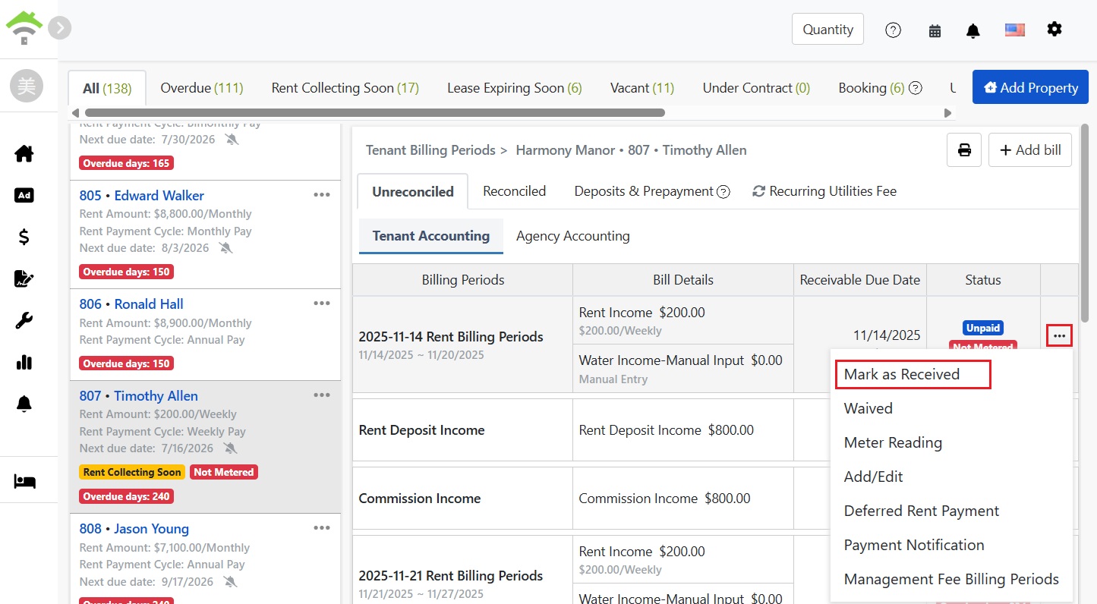Switch to the Under Contract (0) tab
This screenshot has height=604, width=1097.
[x=756, y=88]
